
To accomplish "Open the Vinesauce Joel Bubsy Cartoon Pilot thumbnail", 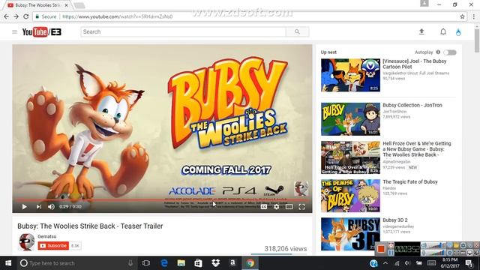I will coord(350,75).
